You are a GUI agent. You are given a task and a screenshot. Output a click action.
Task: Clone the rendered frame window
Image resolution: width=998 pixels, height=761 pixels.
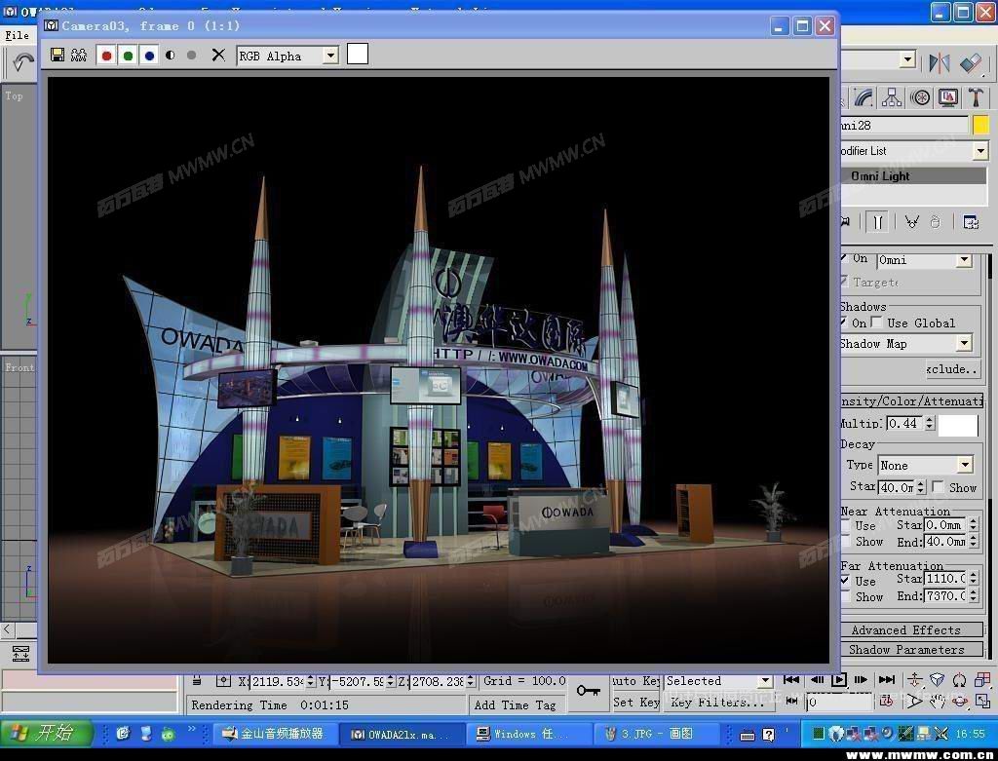coord(79,55)
